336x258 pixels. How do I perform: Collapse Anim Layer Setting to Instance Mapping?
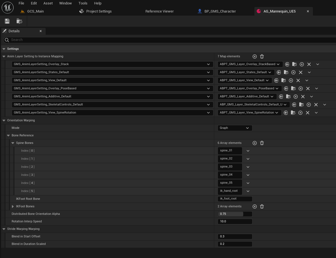pyautogui.click(x=4, y=56)
